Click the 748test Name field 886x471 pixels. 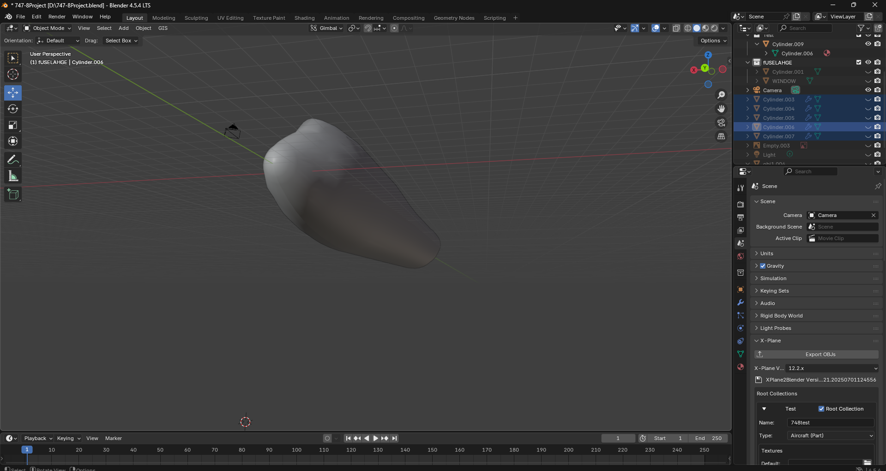tap(830, 423)
